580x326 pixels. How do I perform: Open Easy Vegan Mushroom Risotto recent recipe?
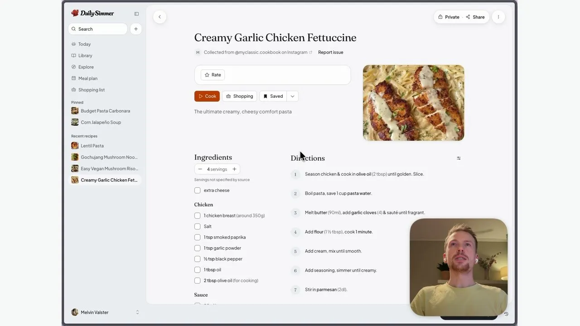pos(105,169)
